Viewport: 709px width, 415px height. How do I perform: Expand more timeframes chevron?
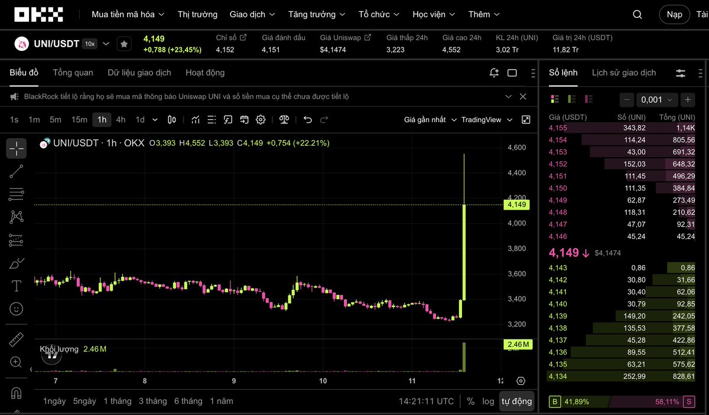155,120
